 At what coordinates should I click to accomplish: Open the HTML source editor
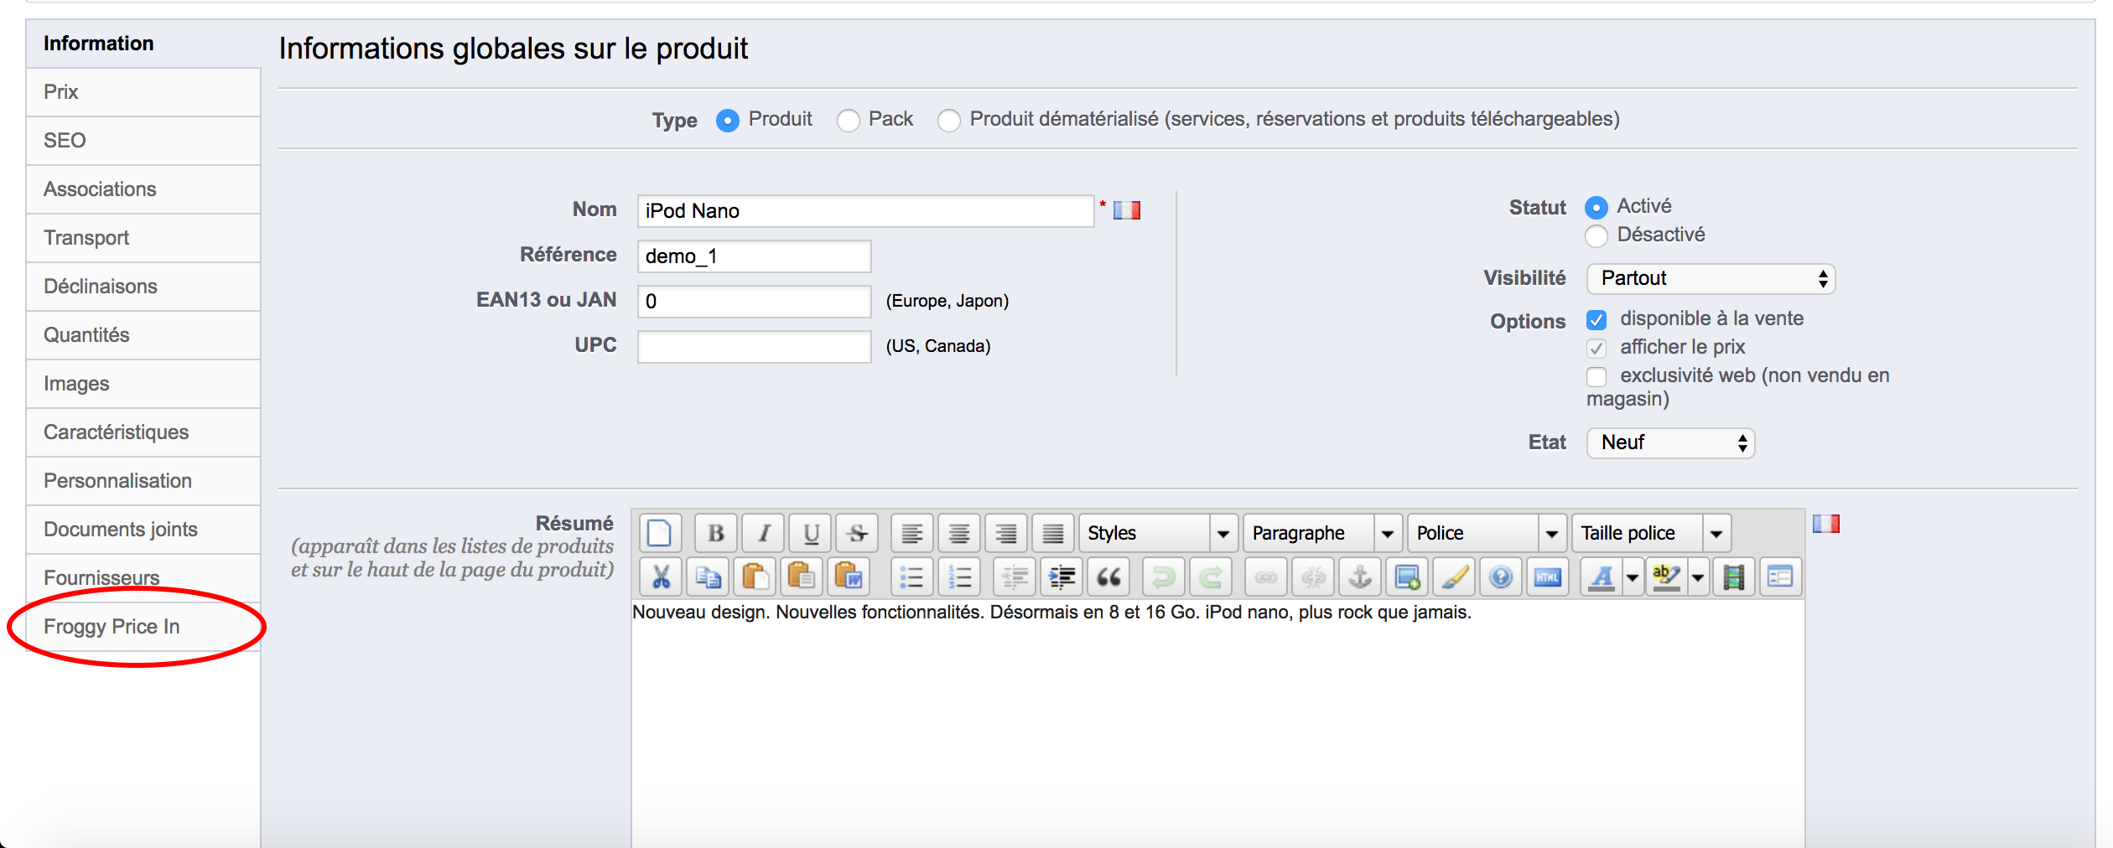tap(1548, 577)
